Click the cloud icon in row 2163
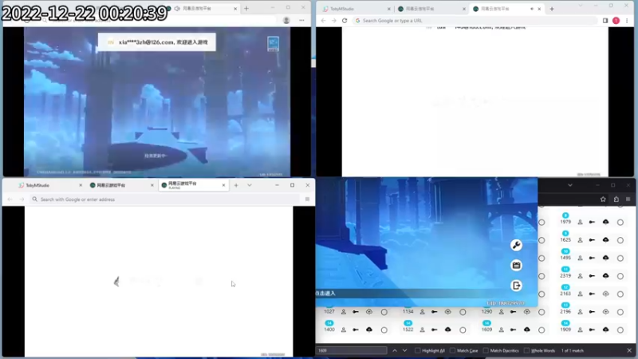The image size is (638, 359). point(606,294)
